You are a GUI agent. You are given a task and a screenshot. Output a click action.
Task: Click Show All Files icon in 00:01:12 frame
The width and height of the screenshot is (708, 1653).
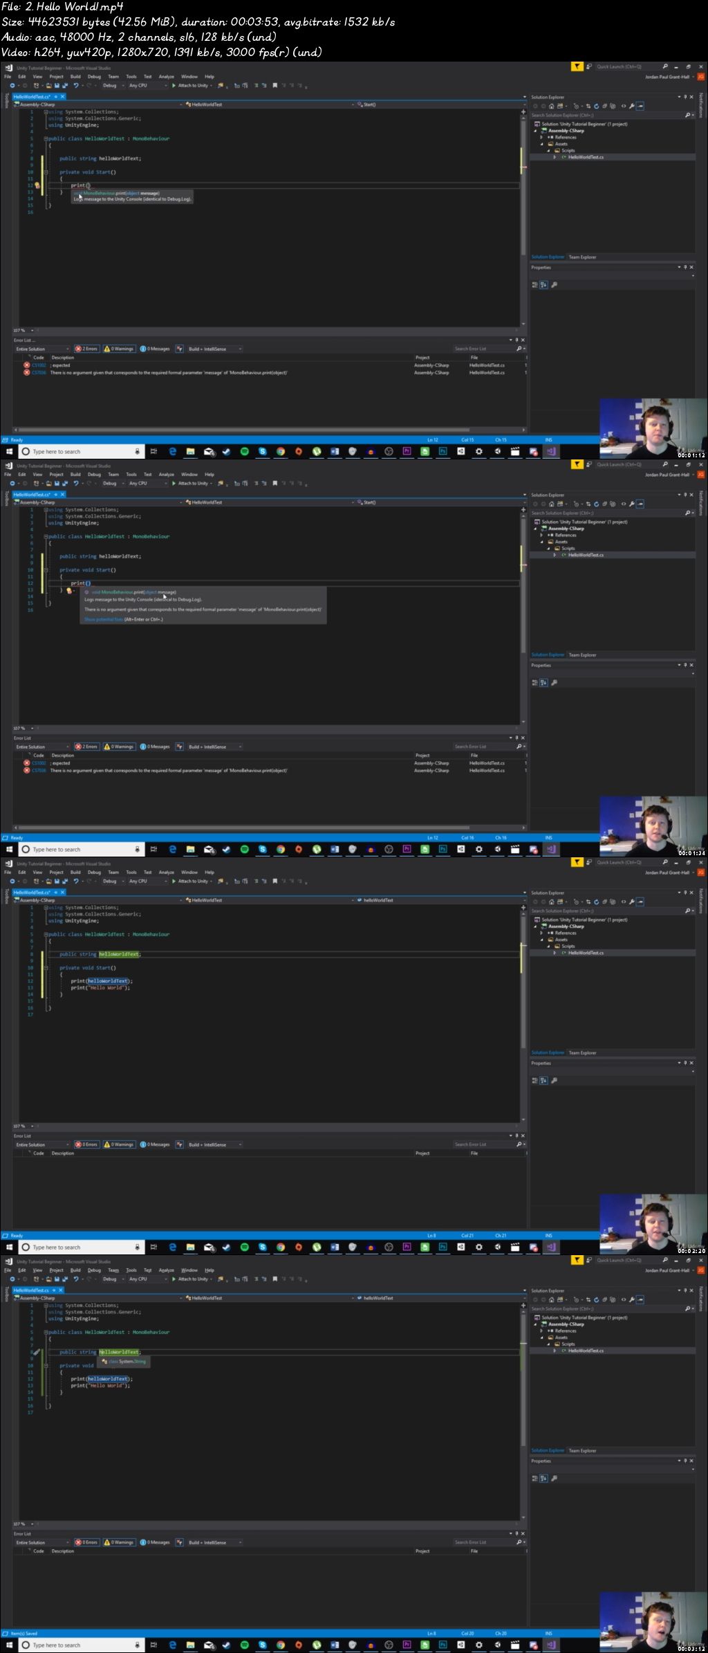click(x=613, y=106)
